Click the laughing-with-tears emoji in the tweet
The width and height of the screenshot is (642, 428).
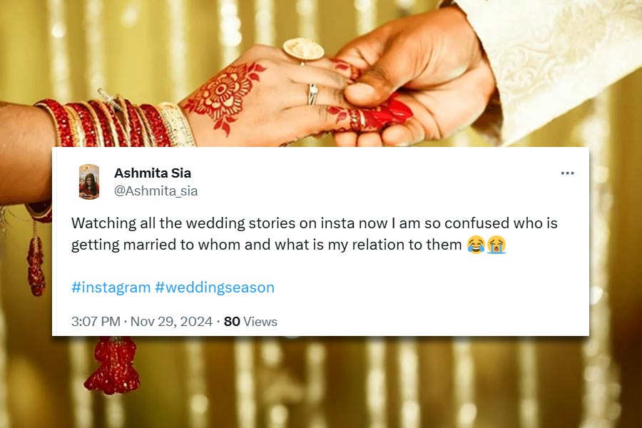[475, 245]
